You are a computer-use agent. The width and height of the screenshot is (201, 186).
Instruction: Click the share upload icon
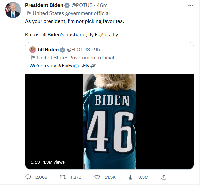point(164,177)
